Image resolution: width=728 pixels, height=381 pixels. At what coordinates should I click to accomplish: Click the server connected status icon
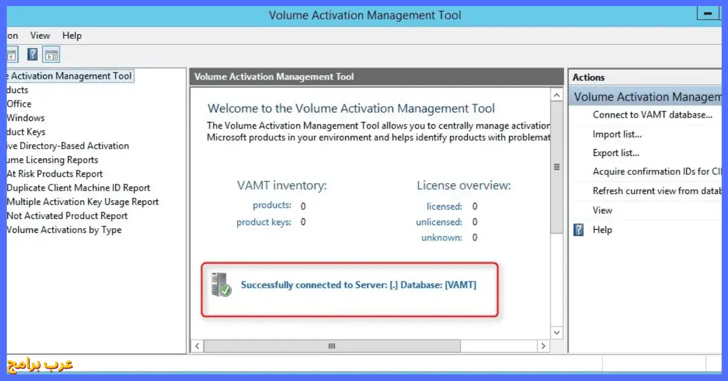(x=220, y=285)
